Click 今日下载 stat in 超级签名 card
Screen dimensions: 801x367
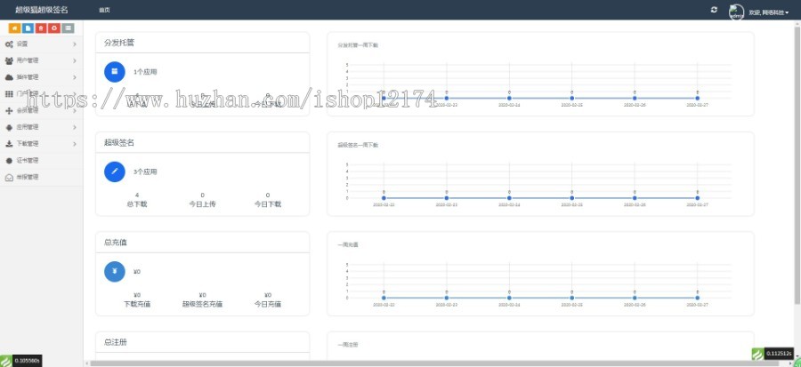[268, 200]
